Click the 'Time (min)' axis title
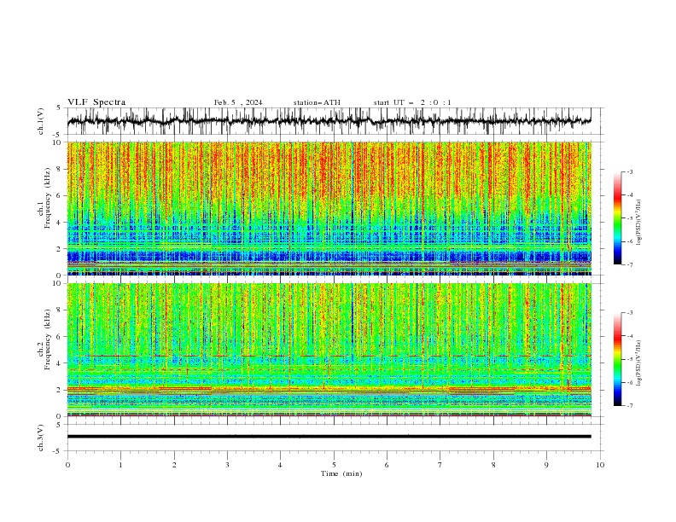This screenshot has height=522, width=676. [x=341, y=473]
